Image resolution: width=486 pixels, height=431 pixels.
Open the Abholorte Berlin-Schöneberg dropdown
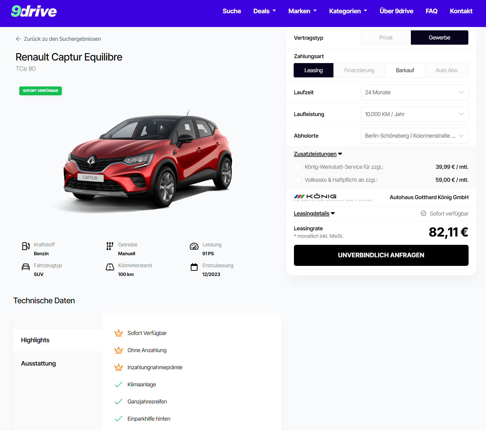(x=415, y=136)
